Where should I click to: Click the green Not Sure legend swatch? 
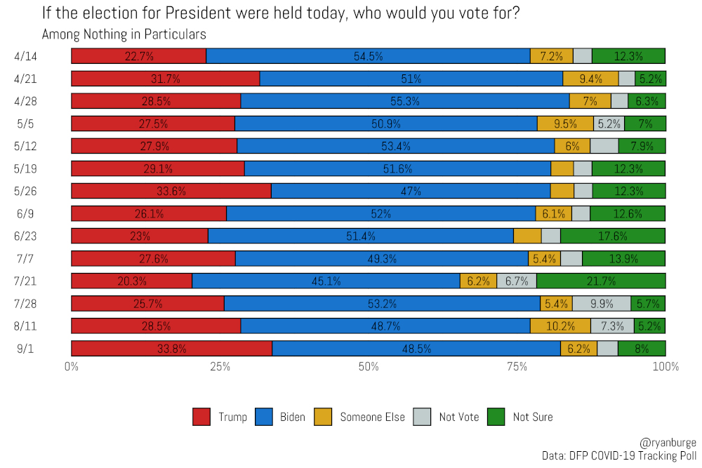pos(496,417)
